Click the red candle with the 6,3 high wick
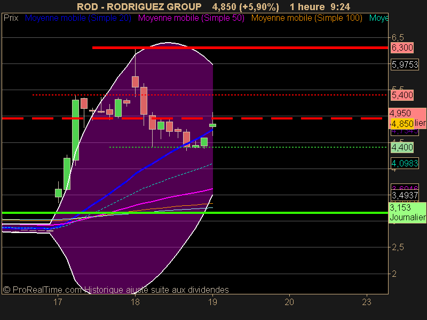This screenshot has width=427, height=320. click(x=136, y=82)
